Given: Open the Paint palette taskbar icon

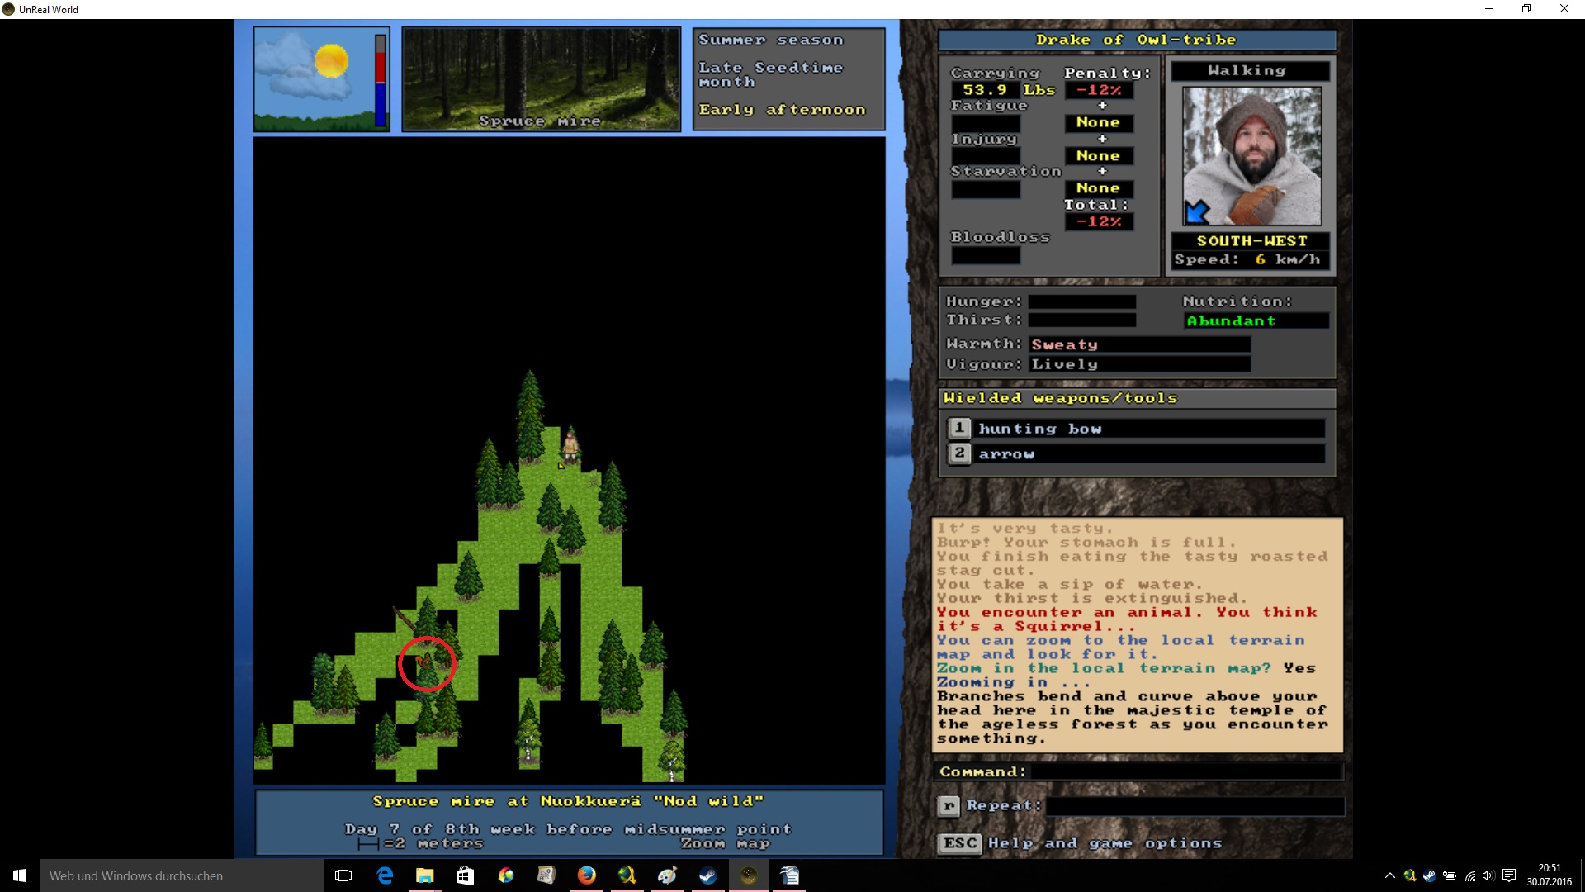Looking at the screenshot, I should point(667,875).
